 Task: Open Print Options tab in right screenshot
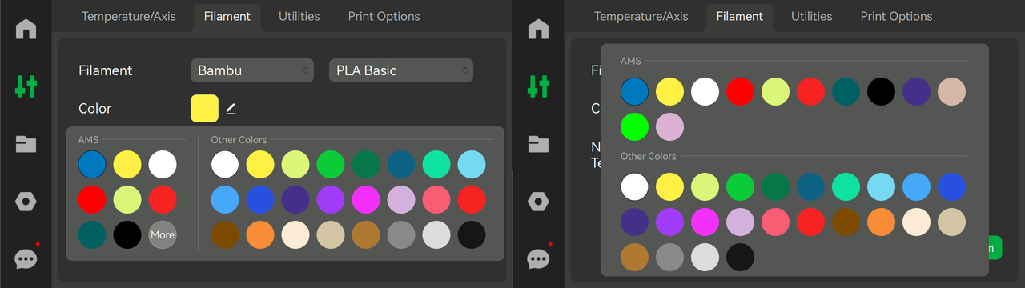pos(896,16)
